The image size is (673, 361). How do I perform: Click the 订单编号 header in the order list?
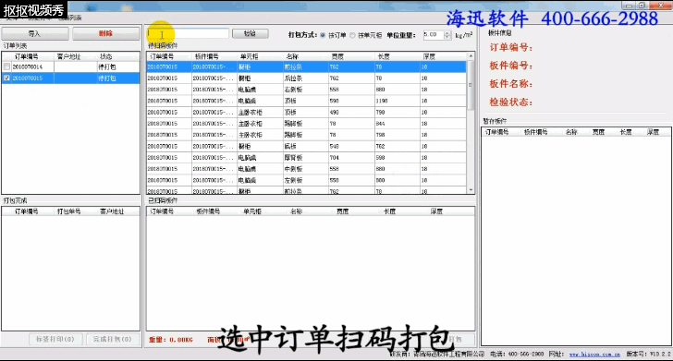coord(27,56)
